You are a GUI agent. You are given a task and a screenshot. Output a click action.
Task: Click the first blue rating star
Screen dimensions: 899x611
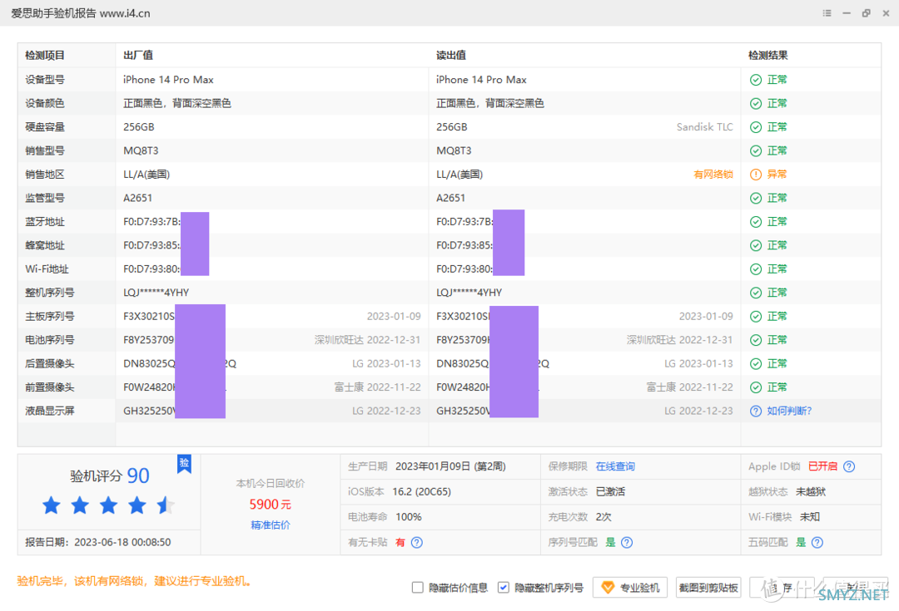pos(52,505)
